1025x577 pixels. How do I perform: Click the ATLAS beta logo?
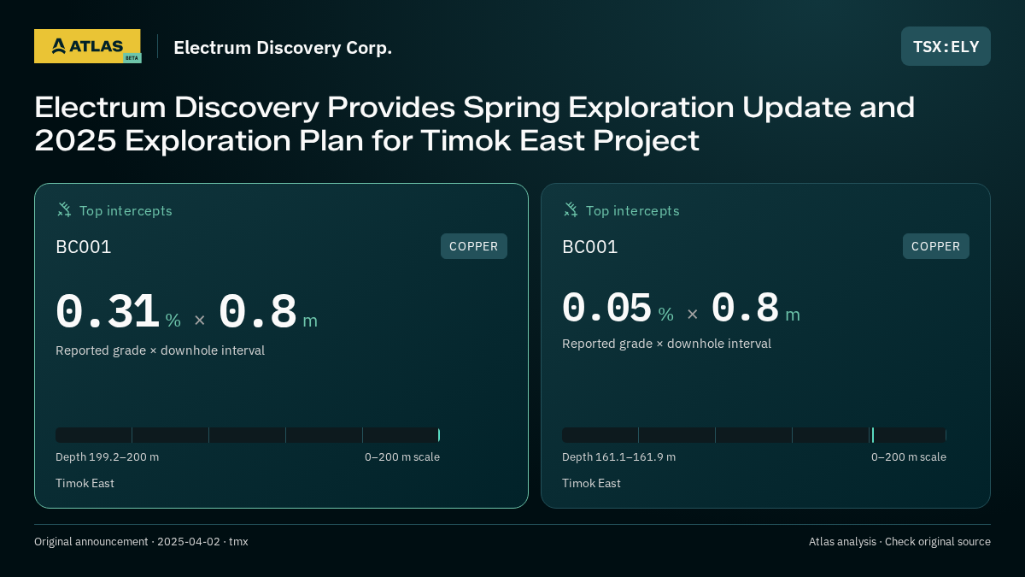(x=87, y=46)
